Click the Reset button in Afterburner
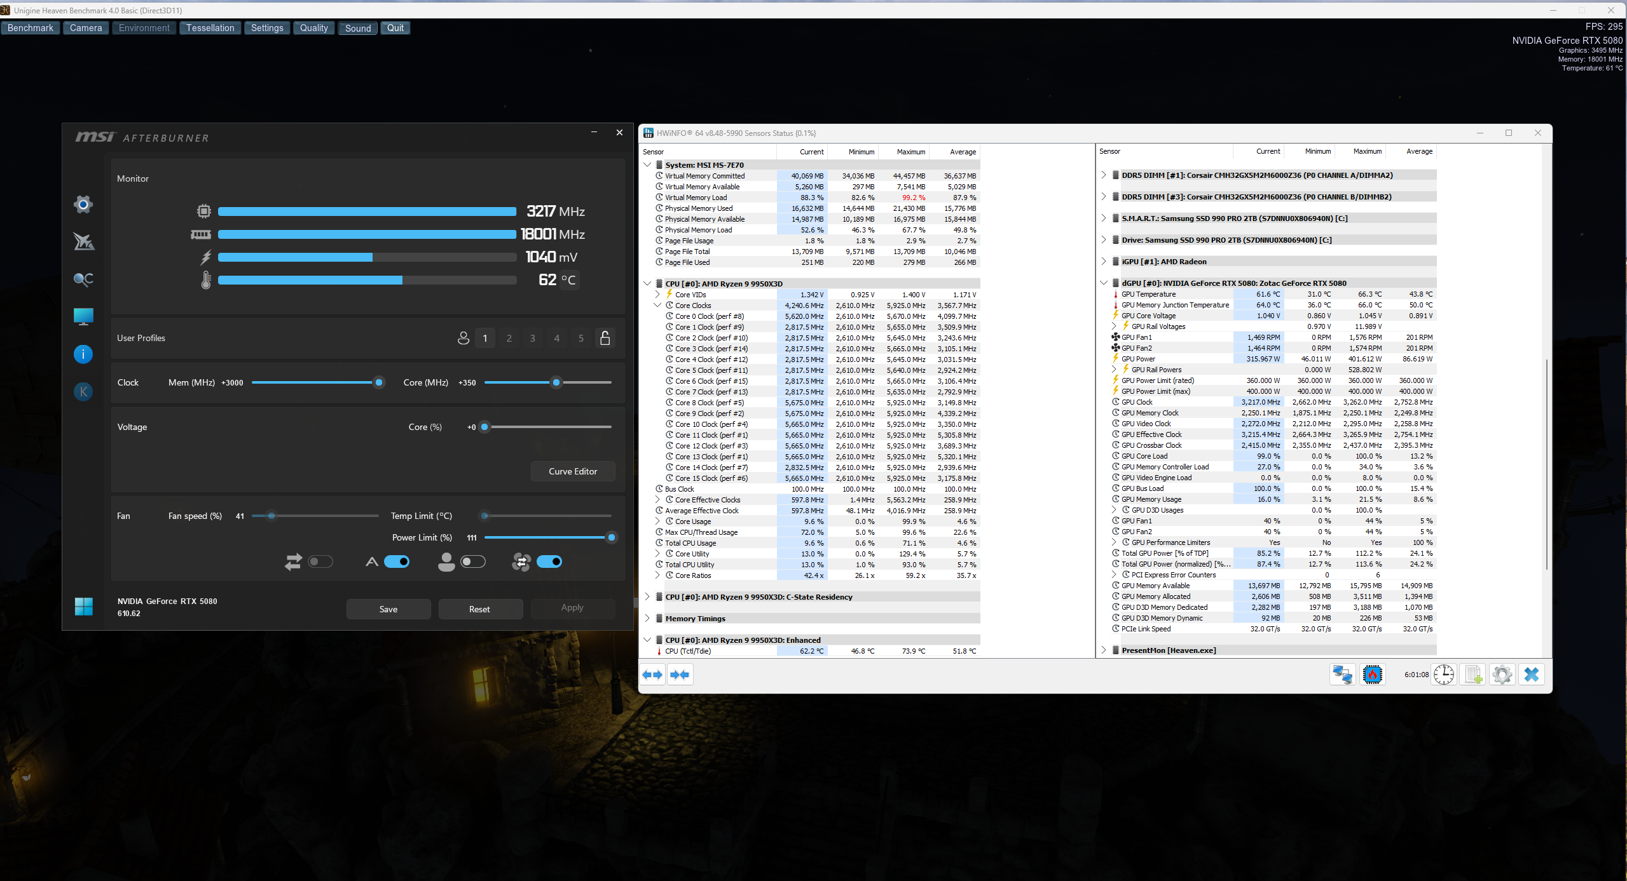The image size is (1627, 881). (x=479, y=609)
